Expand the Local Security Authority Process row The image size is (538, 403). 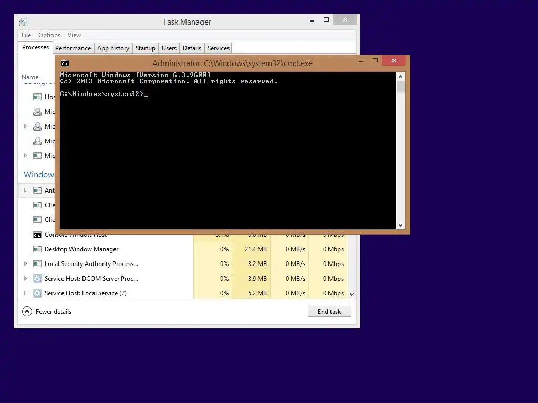25,264
